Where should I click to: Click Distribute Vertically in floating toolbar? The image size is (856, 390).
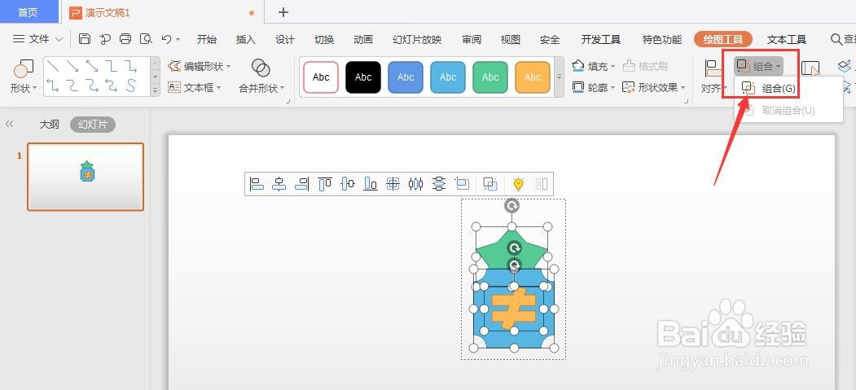click(438, 184)
